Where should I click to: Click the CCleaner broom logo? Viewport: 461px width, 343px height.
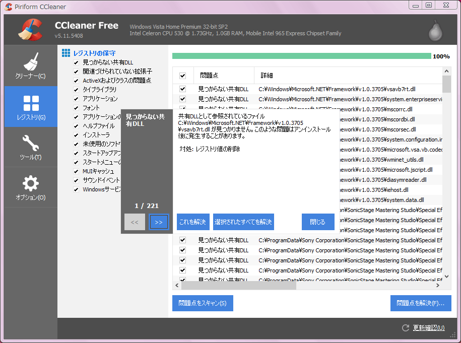tap(30, 29)
